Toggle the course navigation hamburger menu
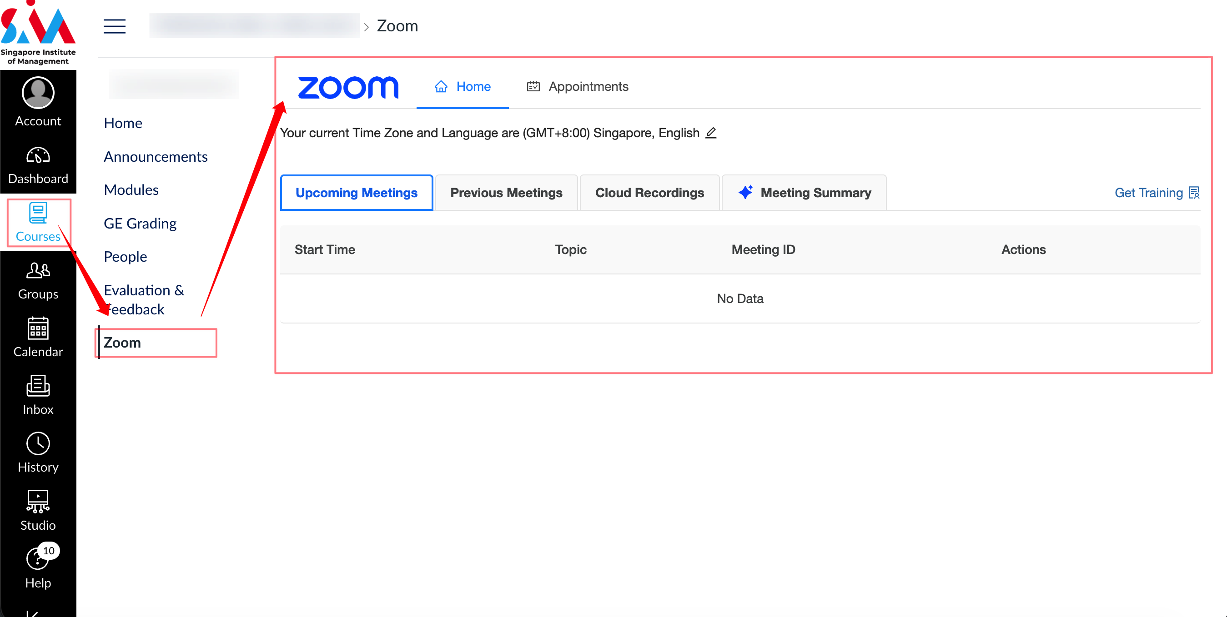 click(115, 26)
